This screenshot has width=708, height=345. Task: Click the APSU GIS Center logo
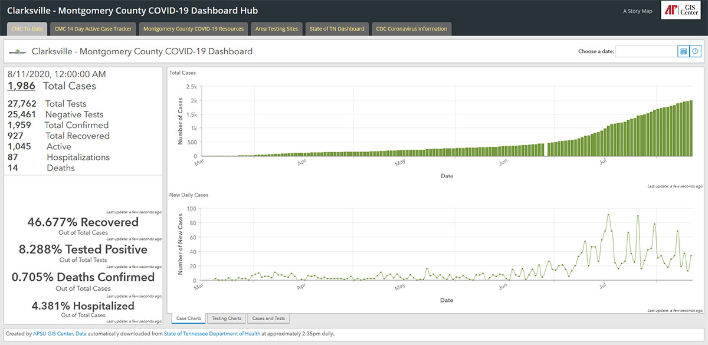click(x=681, y=11)
